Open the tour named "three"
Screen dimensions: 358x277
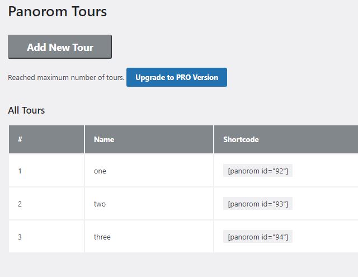pos(102,237)
